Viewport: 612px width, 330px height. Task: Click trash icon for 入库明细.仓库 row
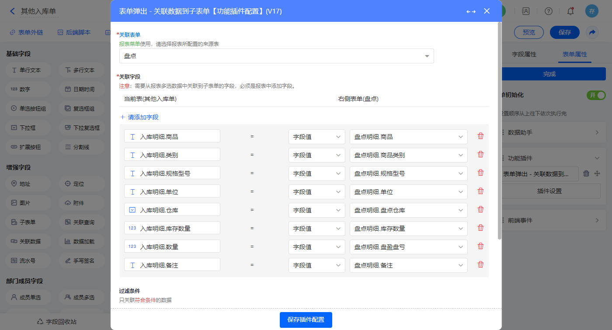point(480,209)
